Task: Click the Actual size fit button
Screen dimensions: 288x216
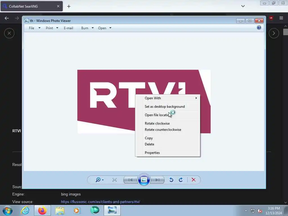Action: click(x=115, y=180)
